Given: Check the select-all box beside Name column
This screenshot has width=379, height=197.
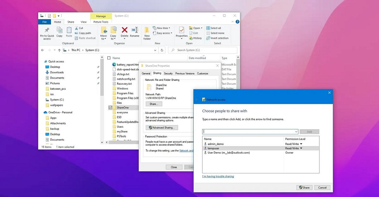Looking at the screenshot, I should [109, 58].
